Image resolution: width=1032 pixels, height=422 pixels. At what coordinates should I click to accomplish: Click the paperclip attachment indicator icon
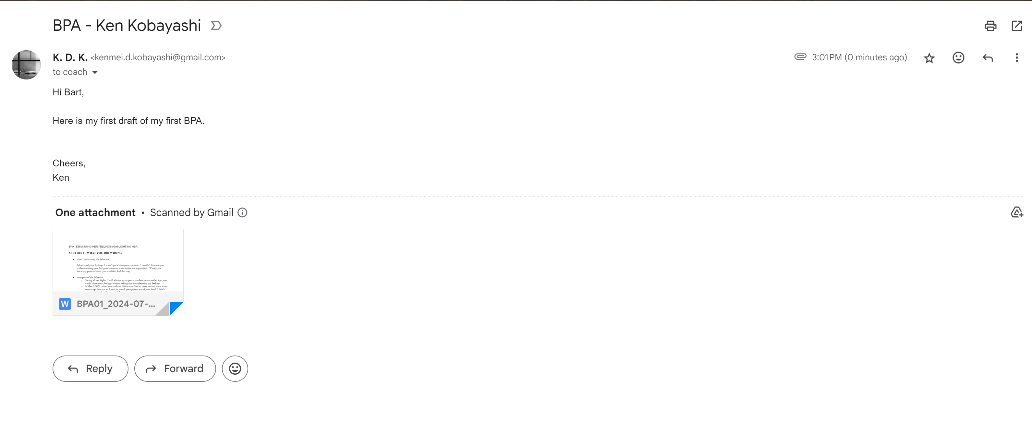pos(800,57)
